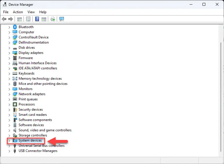Select the System devices row
Screen dimensions: 224x164
pos(27,140)
